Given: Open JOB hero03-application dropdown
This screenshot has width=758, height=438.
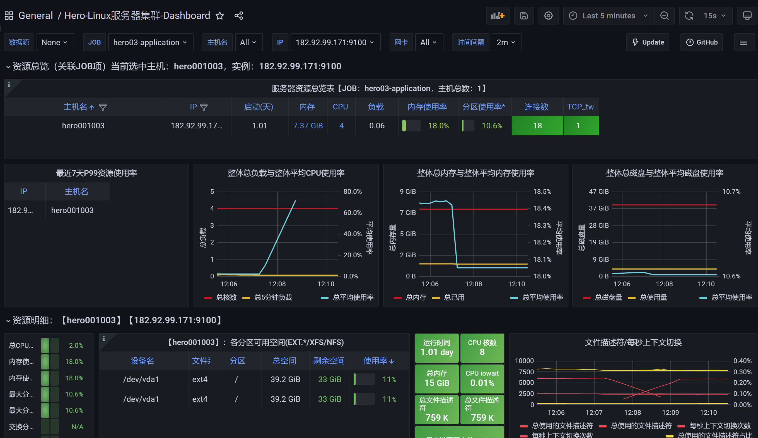Looking at the screenshot, I should coord(150,42).
